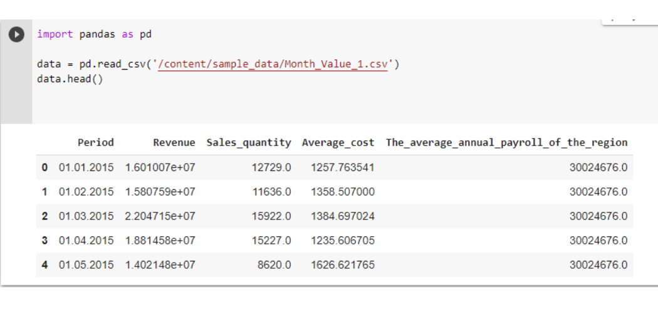The height and width of the screenshot is (326, 658).
Task: Click the Period column header
Action: 96,143
